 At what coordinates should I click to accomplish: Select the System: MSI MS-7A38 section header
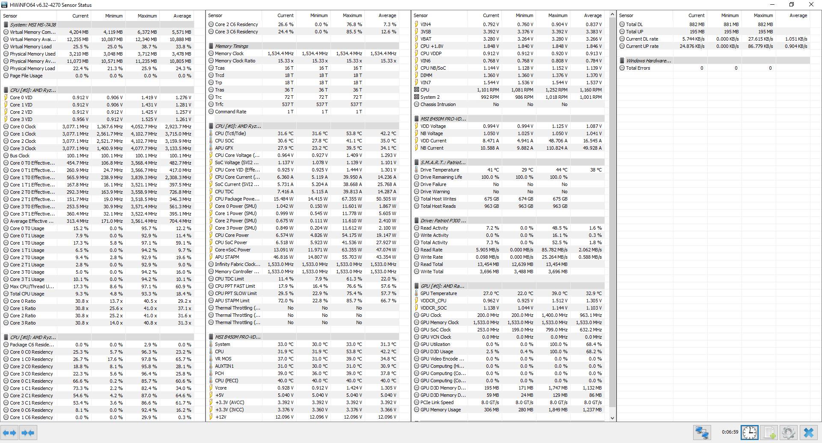98,25
